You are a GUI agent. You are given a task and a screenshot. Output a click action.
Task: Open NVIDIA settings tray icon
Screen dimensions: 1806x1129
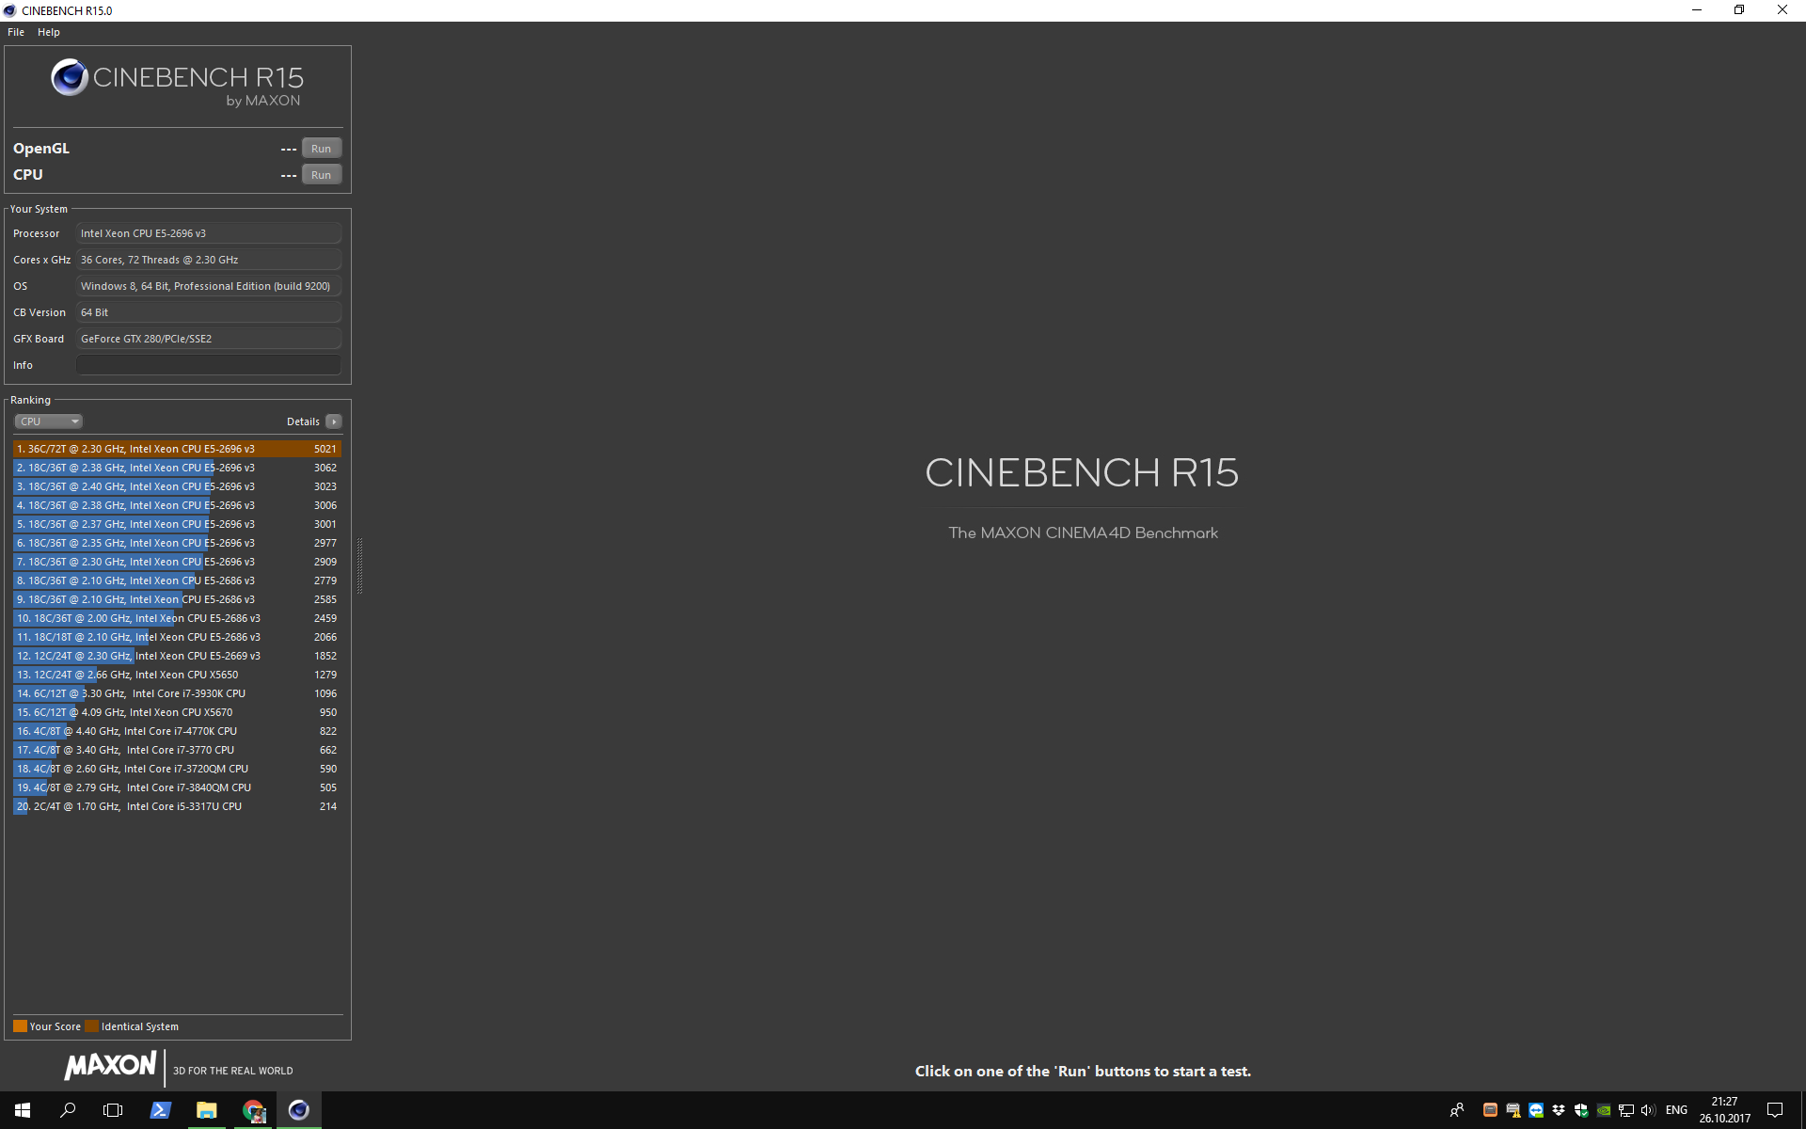pos(1604,1110)
